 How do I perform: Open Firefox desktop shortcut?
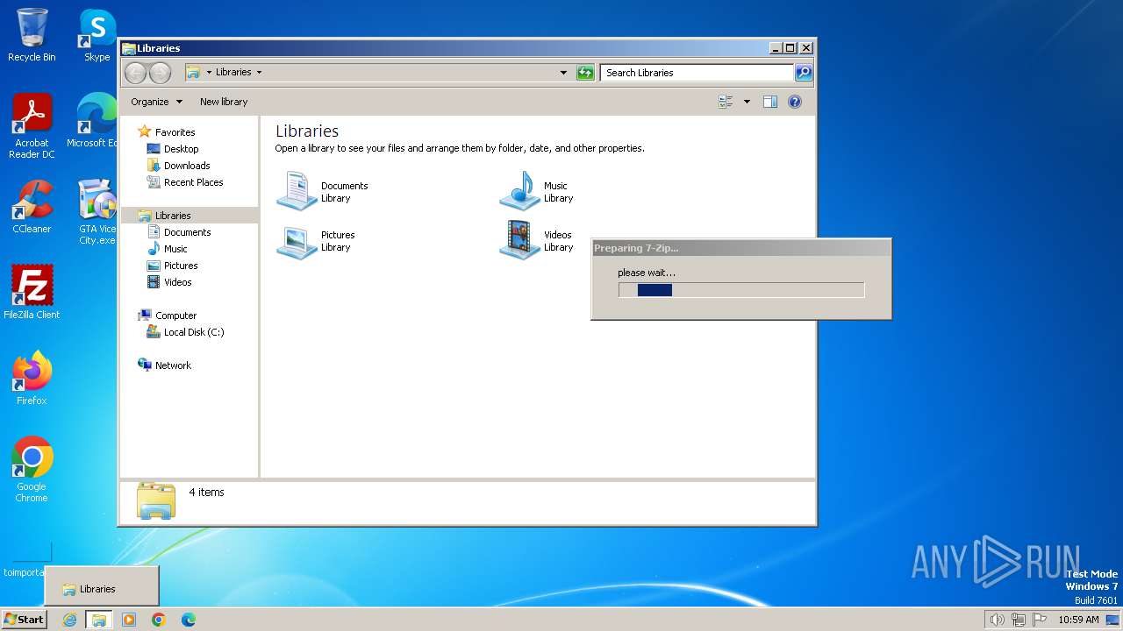click(32, 379)
